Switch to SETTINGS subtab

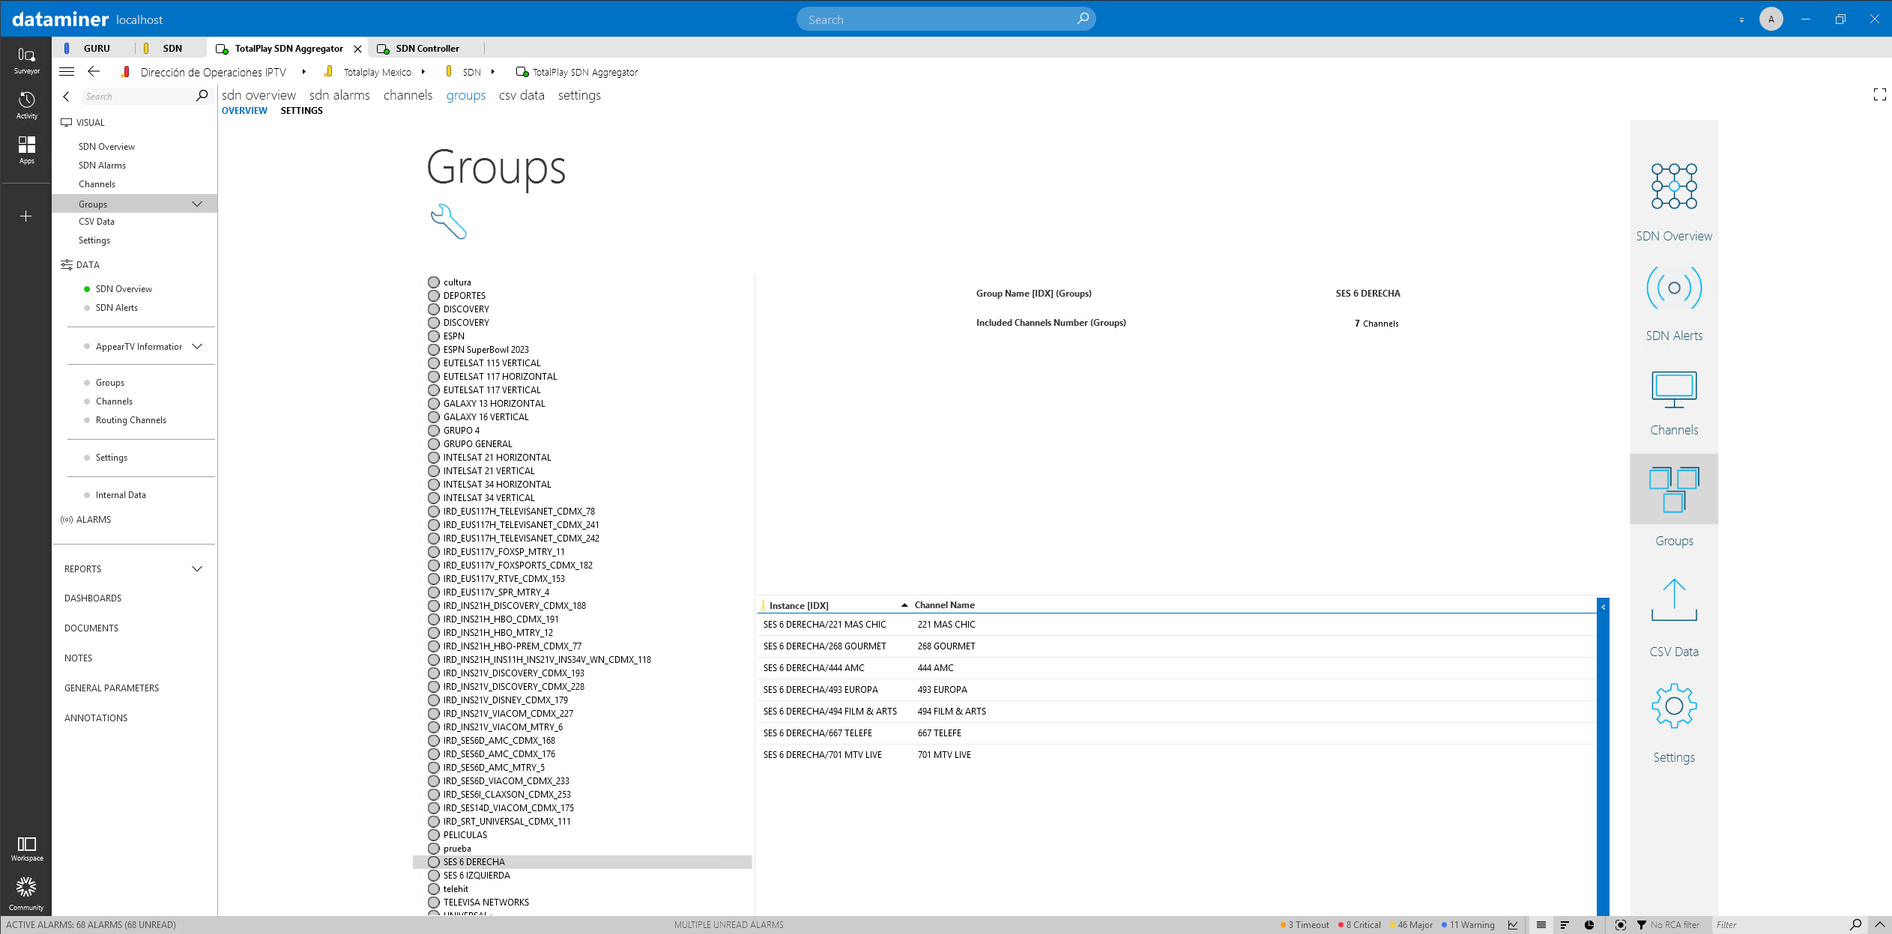pyautogui.click(x=301, y=111)
